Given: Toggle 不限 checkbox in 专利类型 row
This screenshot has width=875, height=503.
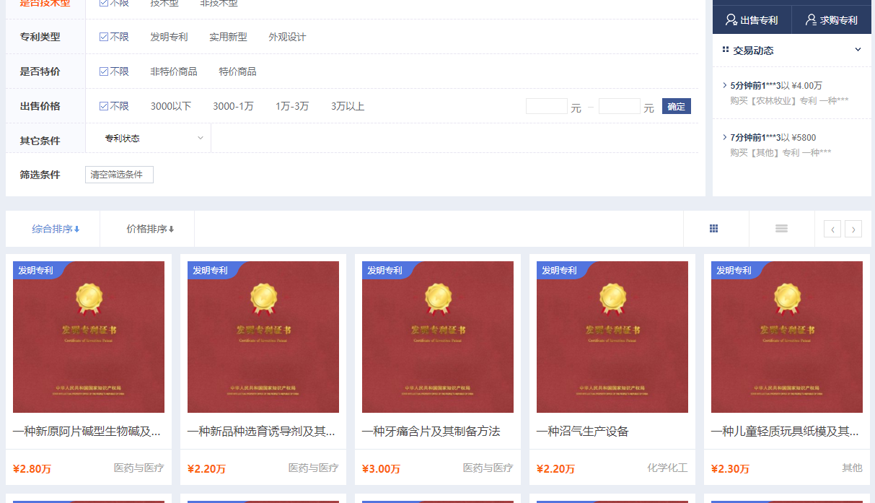Looking at the screenshot, I should pyautogui.click(x=104, y=37).
